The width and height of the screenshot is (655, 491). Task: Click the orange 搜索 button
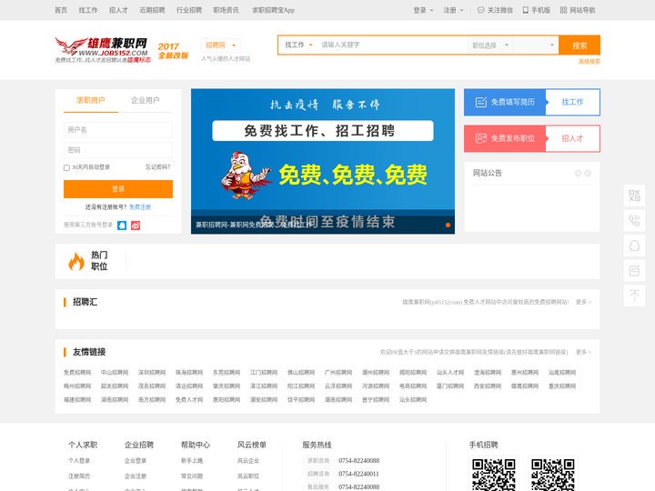click(579, 45)
